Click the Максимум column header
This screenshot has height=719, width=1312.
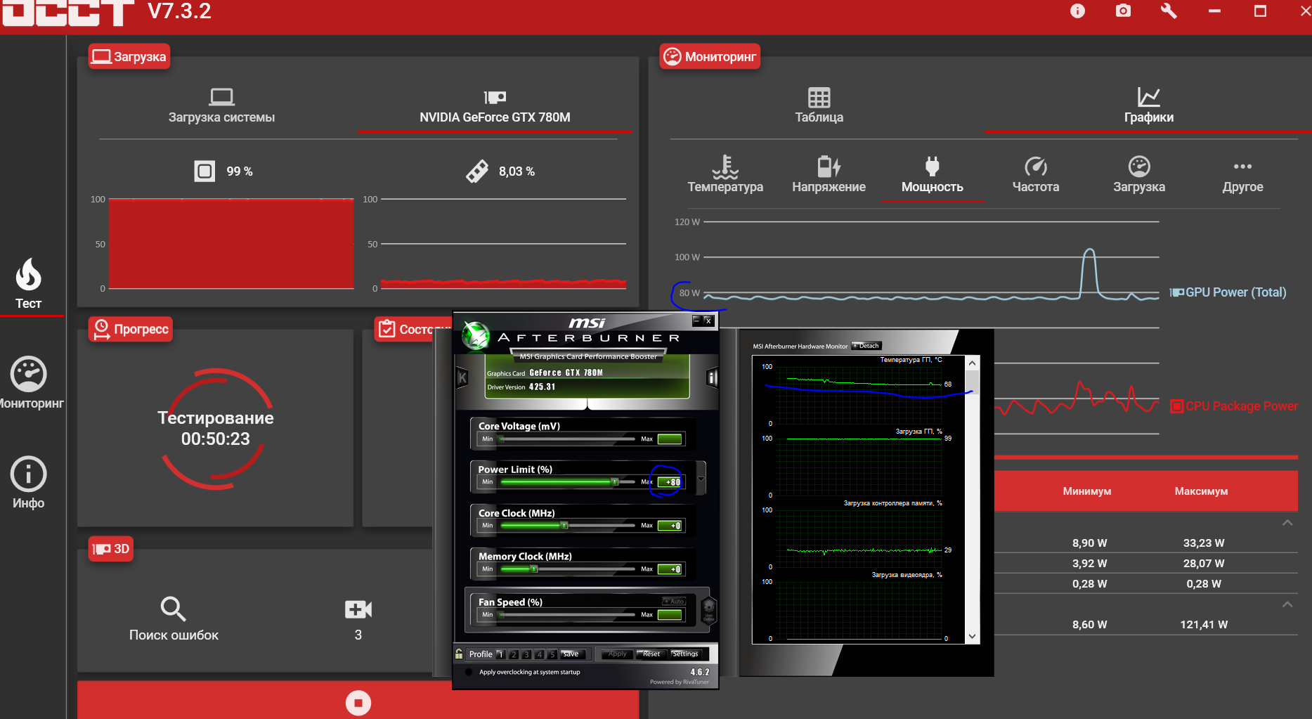1201,491
